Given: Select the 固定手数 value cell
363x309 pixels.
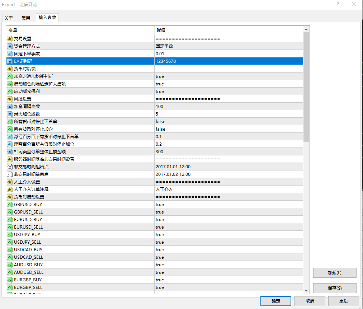Looking at the screenshot, I should coord(229,46).
